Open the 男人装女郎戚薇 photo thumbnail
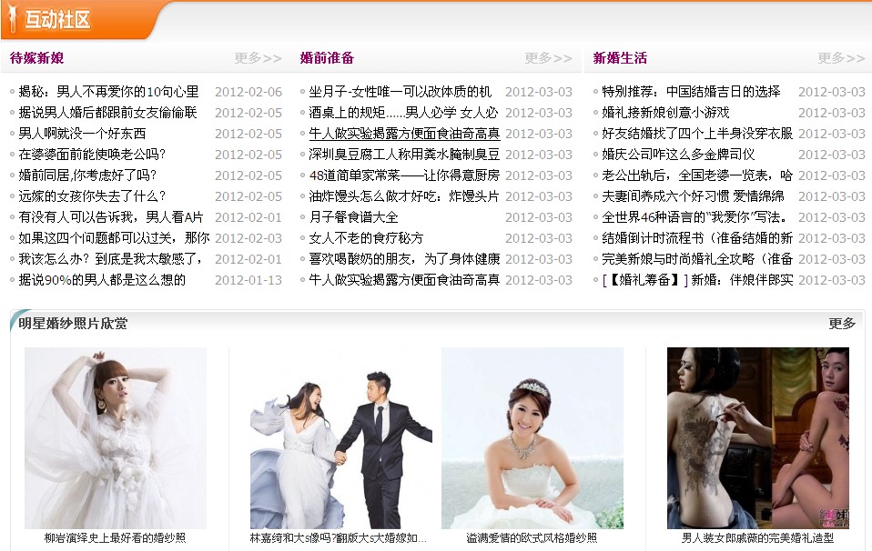The width and height of the screenshot is (872, 551). 758,437
